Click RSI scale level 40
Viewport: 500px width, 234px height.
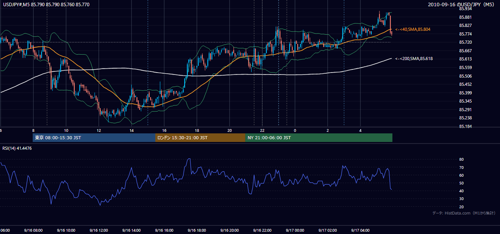point(461,191)
